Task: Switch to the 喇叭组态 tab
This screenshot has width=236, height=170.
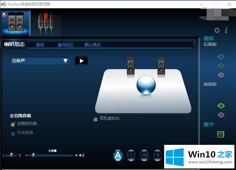Action: [14, 44]
